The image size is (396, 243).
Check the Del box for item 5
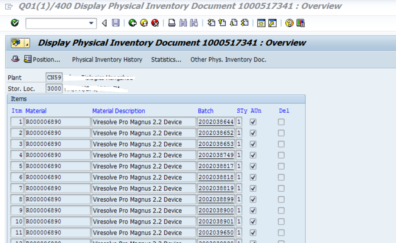(281, 166)
